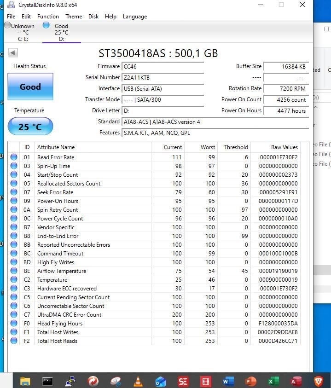
Task: Click the Serial Number field Z2A11KTB
Action: pos(163,77)
